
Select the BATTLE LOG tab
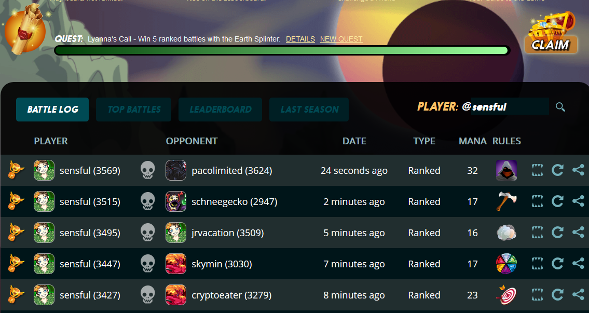(52, 110)
